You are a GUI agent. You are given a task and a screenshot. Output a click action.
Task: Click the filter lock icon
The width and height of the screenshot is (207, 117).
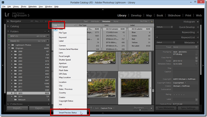click(152, 21)
